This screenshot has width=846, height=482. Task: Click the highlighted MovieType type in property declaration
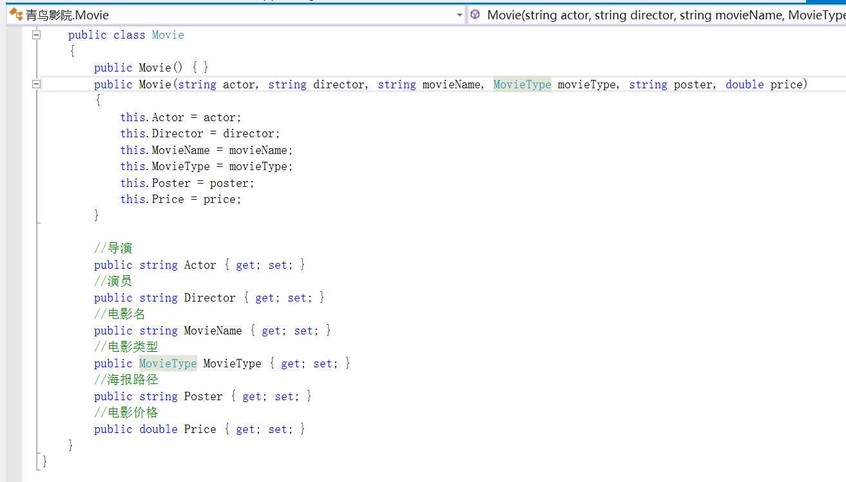[x=168, y=363]
